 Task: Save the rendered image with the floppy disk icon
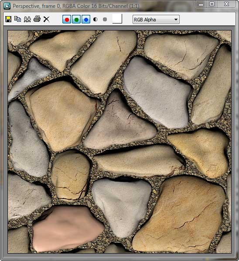coord(8,19)
